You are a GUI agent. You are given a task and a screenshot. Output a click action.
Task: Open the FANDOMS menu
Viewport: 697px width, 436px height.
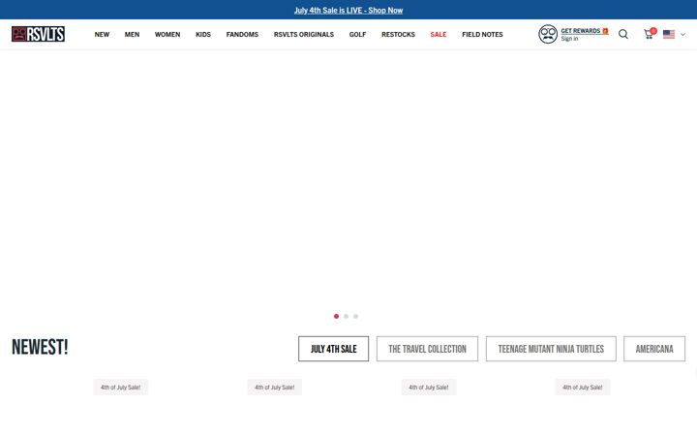[x=242, y=34]
